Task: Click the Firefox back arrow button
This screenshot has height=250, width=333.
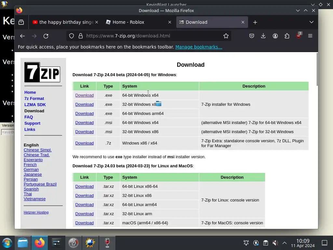Action: pyautogui.click(x=22, y=36)
